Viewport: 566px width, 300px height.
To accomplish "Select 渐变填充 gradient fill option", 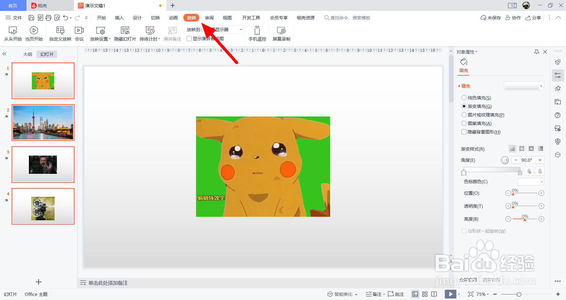I will tap(464, 106).
